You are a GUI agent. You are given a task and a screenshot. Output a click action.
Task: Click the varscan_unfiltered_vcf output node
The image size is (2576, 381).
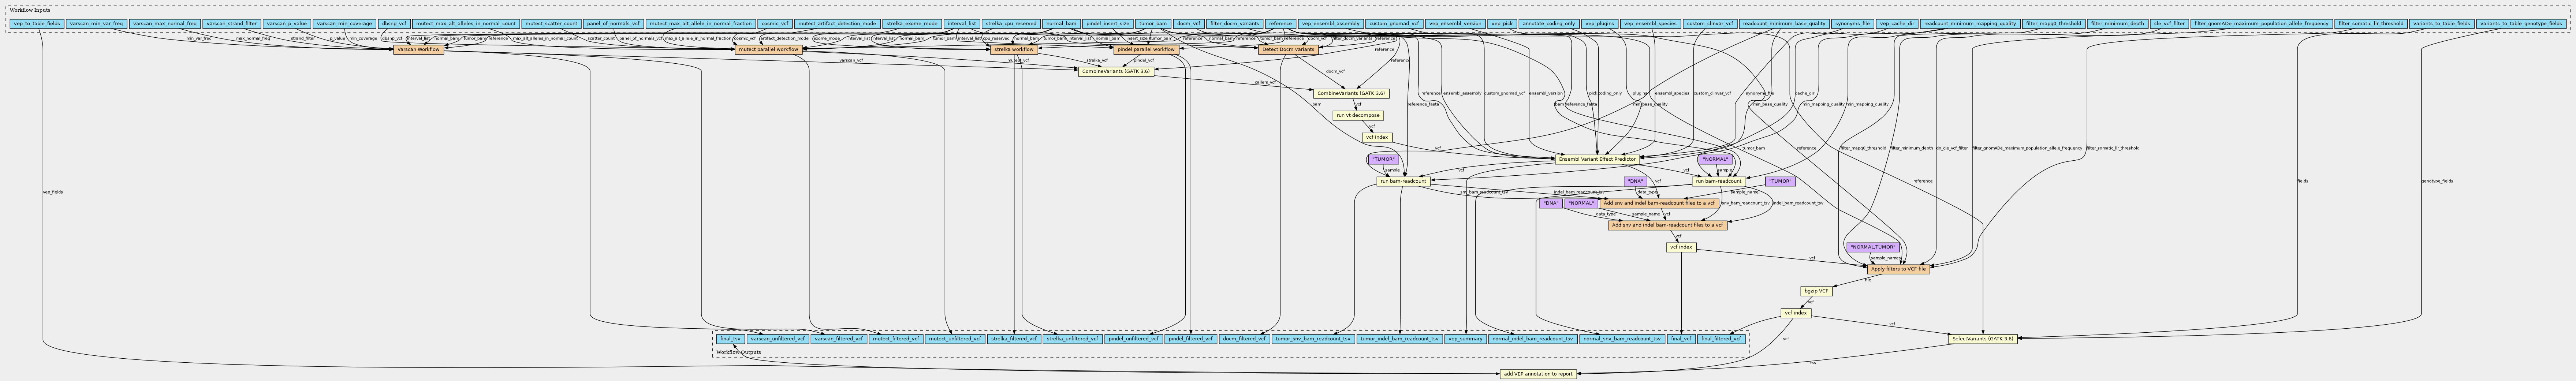click(x=778, y=339)
